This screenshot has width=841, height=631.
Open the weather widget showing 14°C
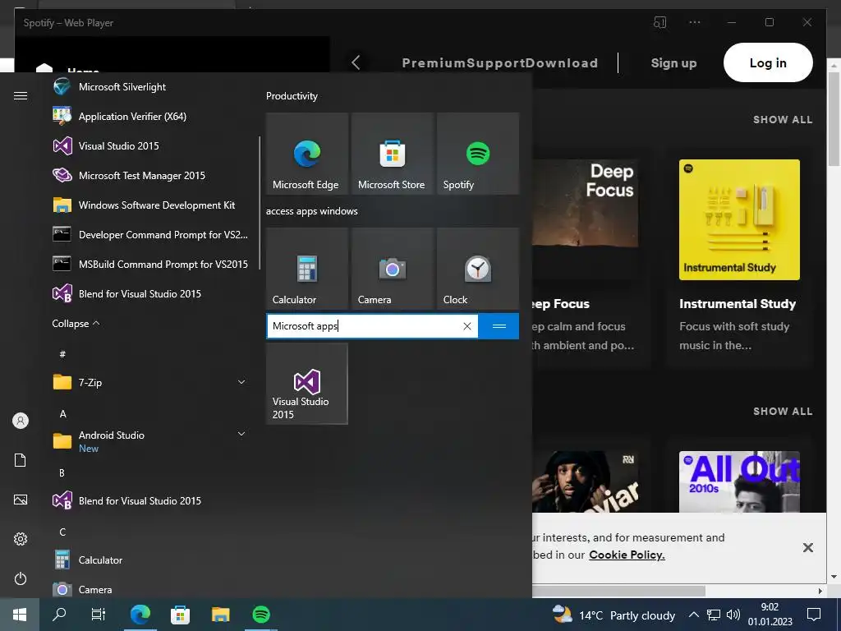[614, 615]
